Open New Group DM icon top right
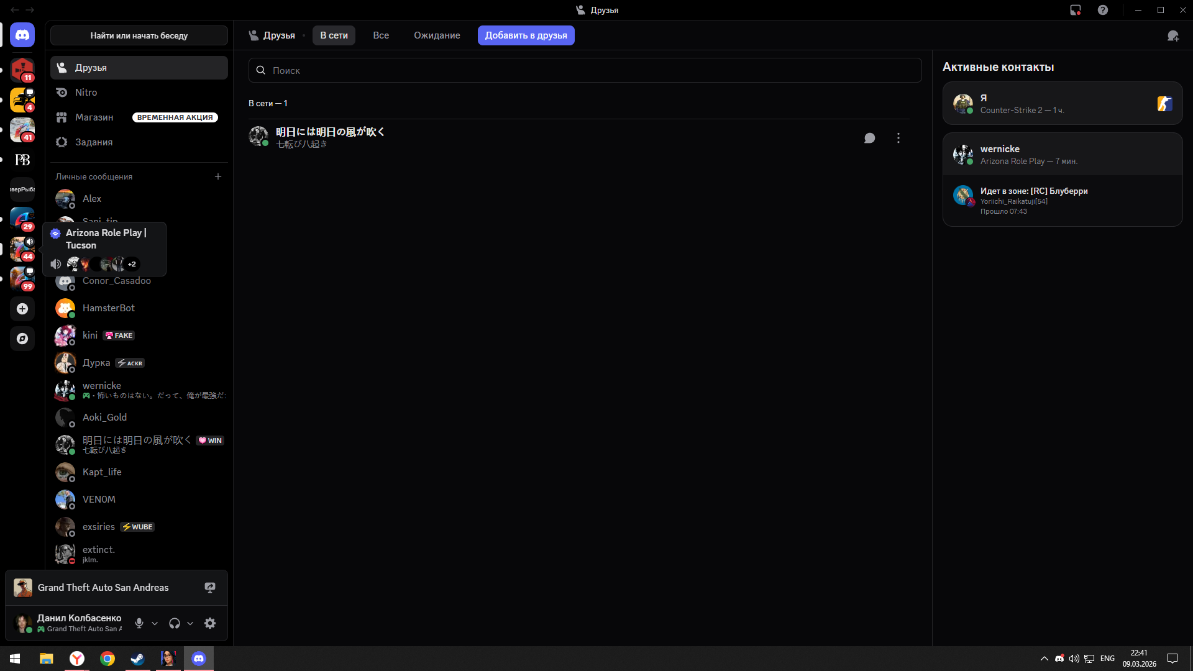The width and height of the screenshot is (1193, 671). point(1172,36)
